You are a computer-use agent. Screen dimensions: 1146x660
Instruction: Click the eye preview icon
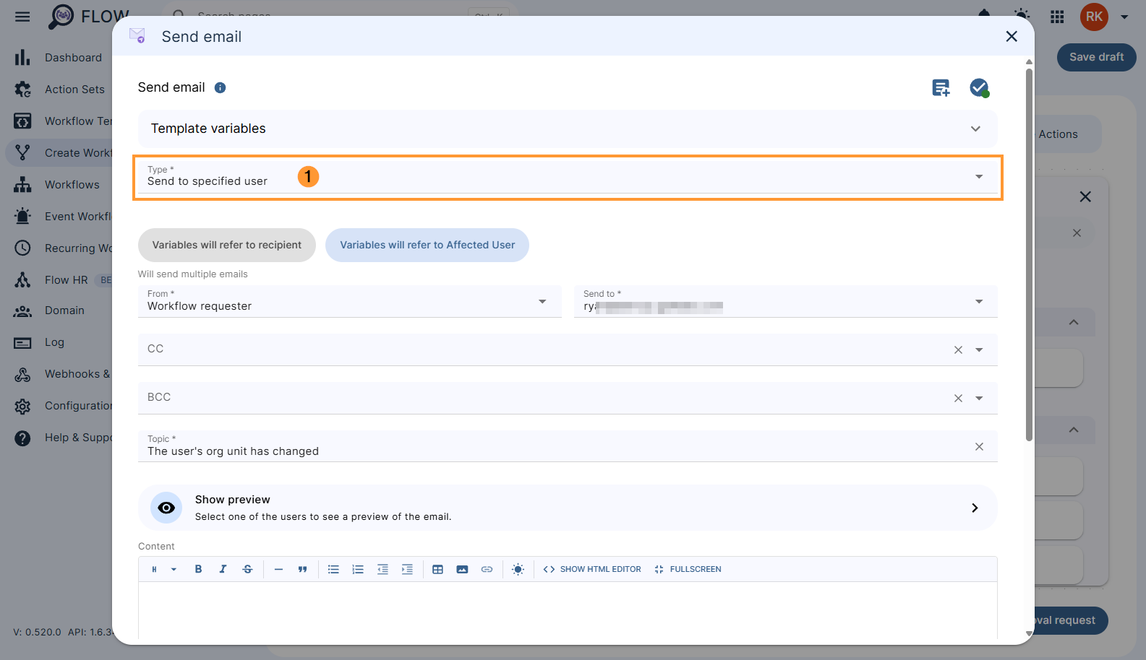166,508
